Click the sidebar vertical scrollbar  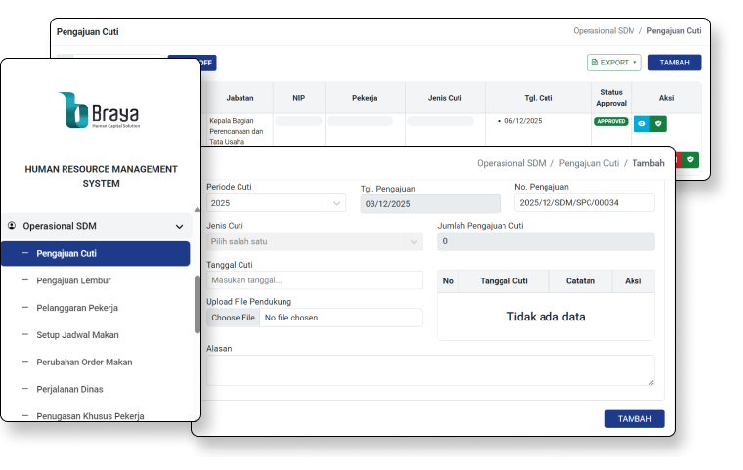(197, 303)
